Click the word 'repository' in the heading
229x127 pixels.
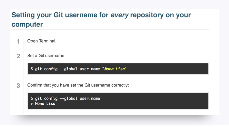tap(147, 15)
